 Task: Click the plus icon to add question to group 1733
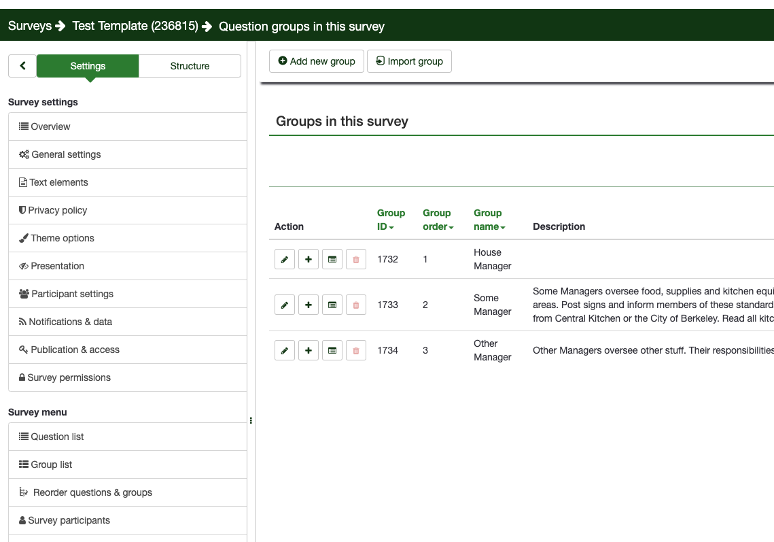[309, 305]
